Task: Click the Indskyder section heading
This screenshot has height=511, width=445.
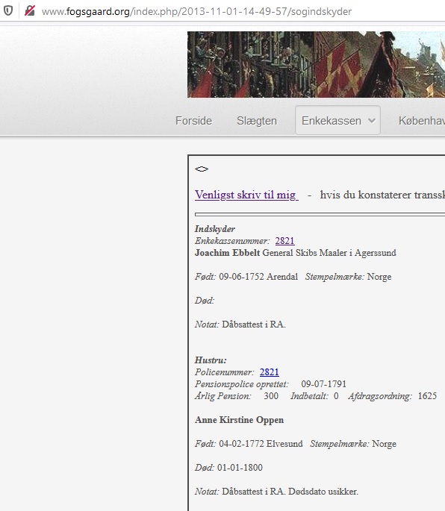Action: click(x=215, y=229)
